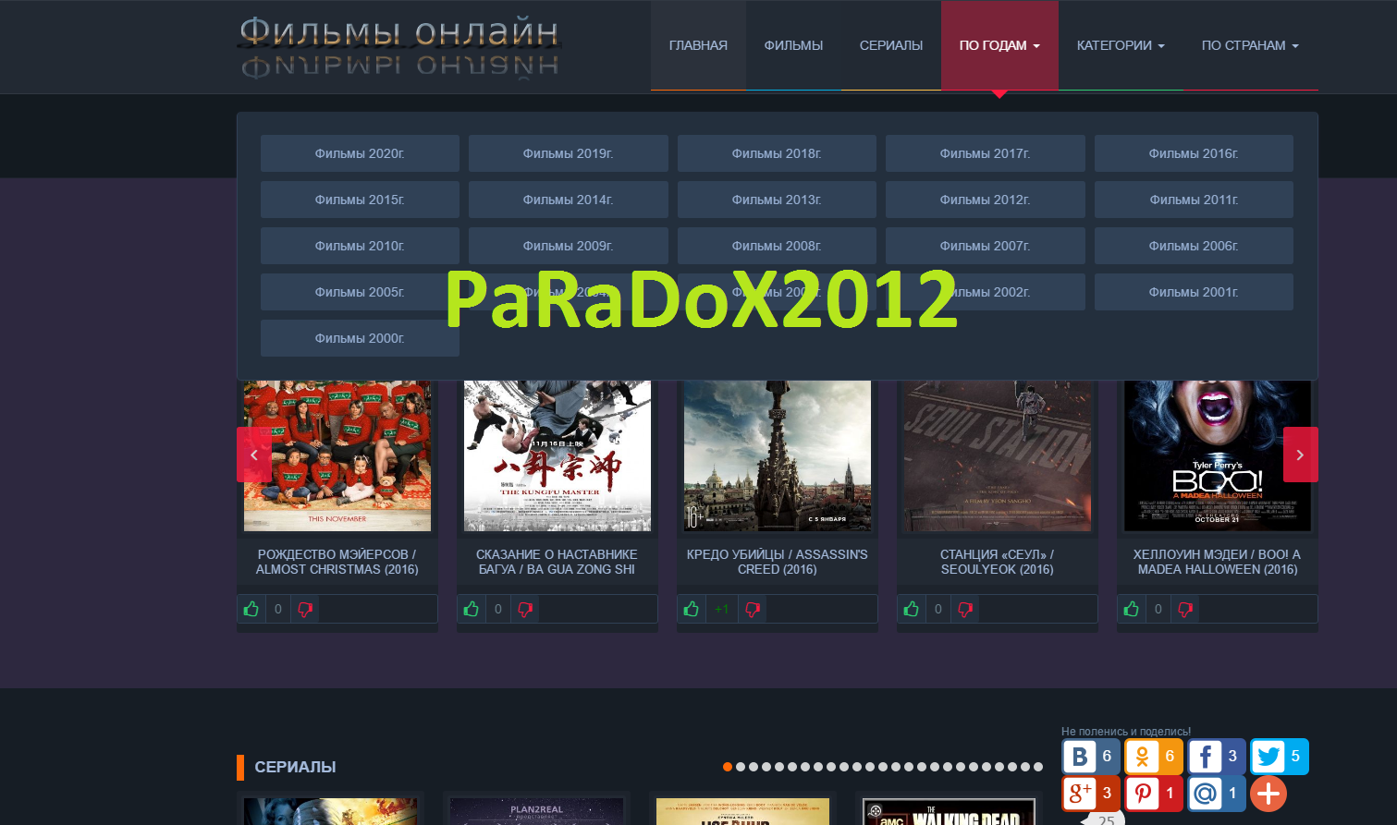The width and height of the screenshot is (1397, 825).
Task: Select Фильмы 2017г.
Action: (x=985, y=153)
